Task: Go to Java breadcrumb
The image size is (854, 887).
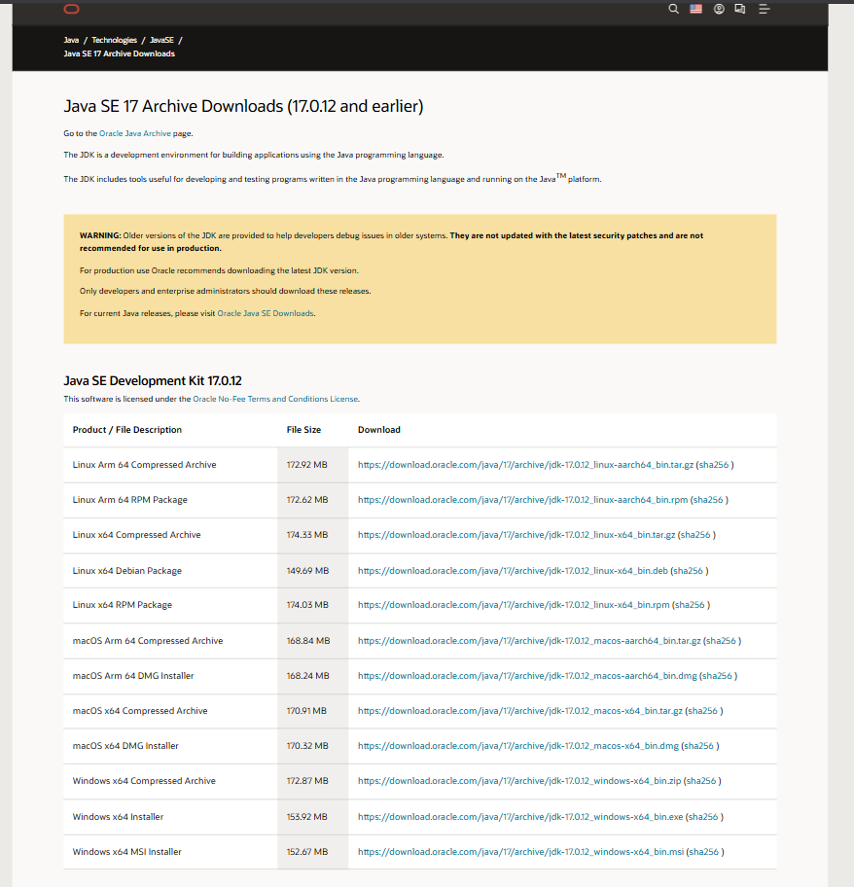Action: (71, 40)
